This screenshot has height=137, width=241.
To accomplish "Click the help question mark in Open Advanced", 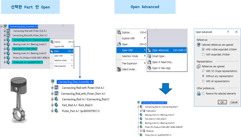I will click(x=228, y=32).
